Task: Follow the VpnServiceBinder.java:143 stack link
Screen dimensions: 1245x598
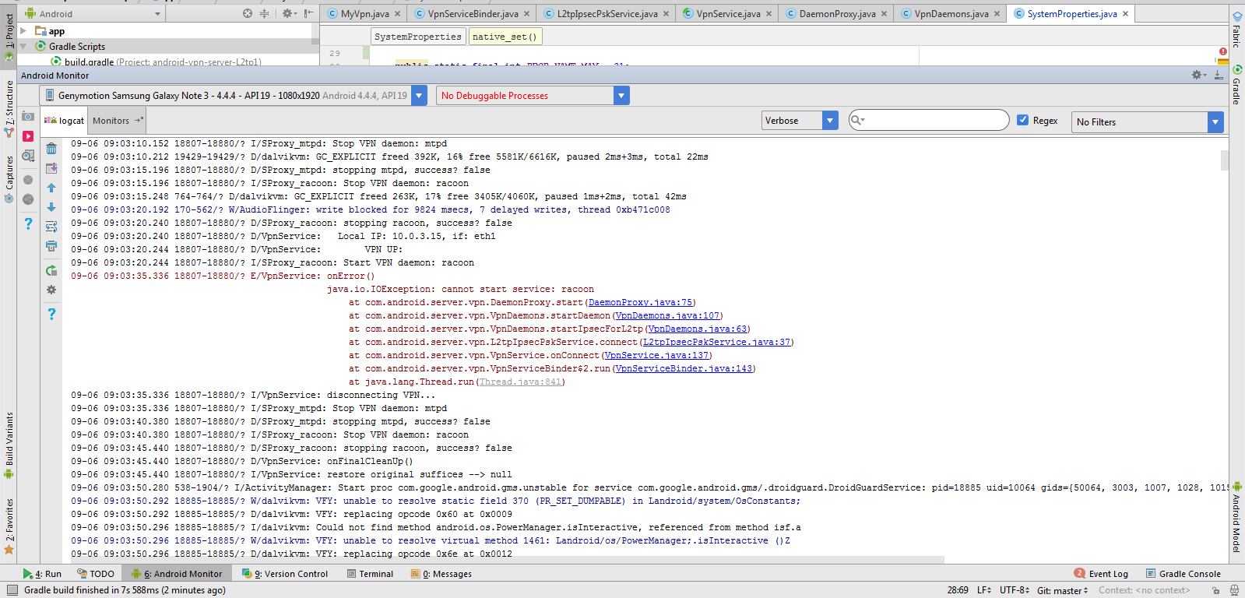Action: [x=684, y=368]
